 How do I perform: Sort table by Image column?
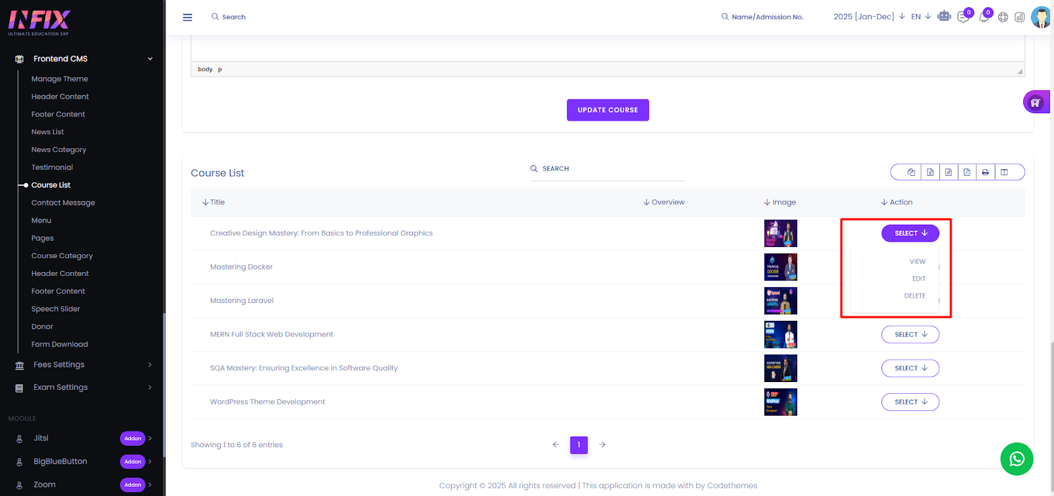(x=780, y=202)
